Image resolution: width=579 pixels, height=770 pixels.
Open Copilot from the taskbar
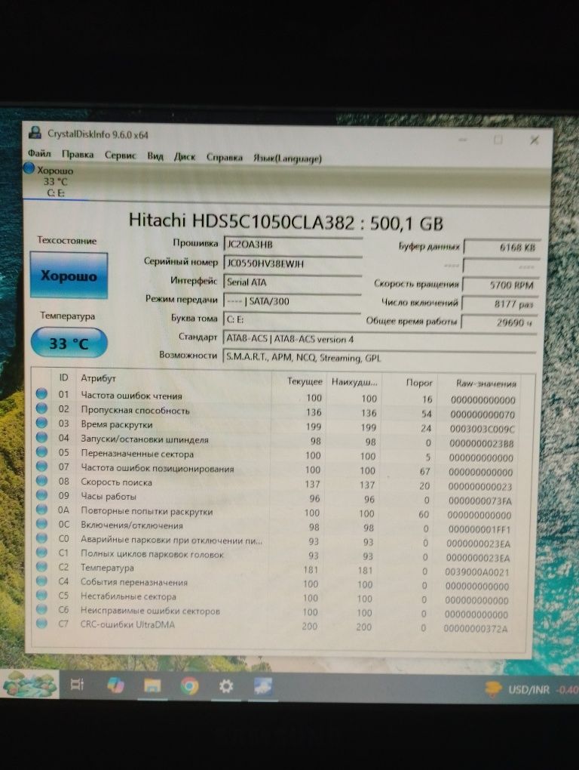pos(115,685)
